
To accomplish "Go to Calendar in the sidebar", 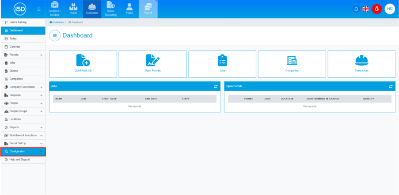I will [x=15, y=47].
